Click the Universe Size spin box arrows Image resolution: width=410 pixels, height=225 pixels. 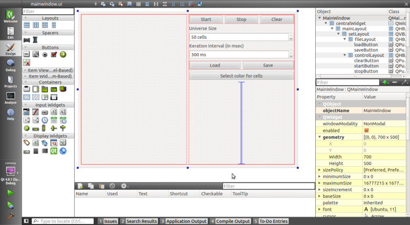(x=291, y=37)
